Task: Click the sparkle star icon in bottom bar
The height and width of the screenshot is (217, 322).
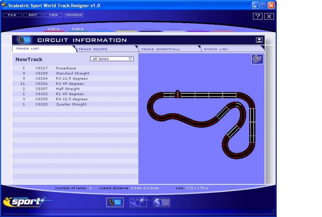Action: (x=138, y=203)
